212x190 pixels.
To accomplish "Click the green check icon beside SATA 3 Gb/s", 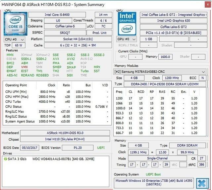I will coord(5,159).
